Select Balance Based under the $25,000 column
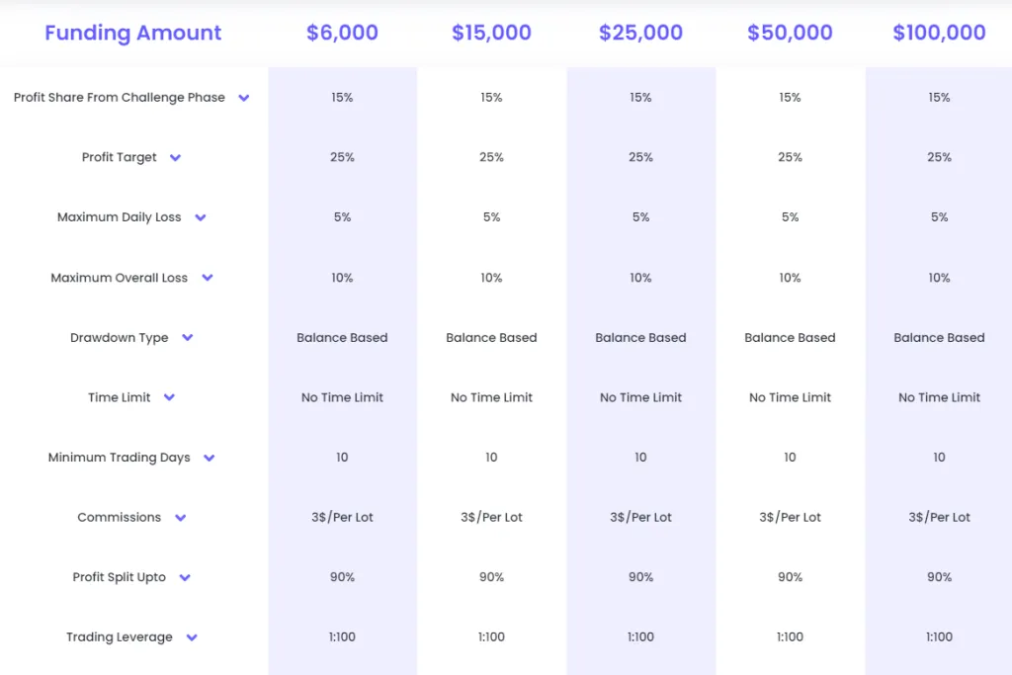The width and height of the screenshot is (1012, 675). (640, 337)
